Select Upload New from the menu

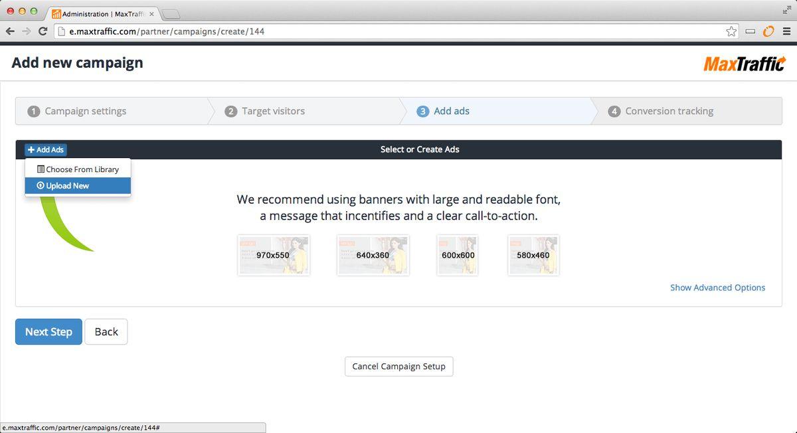pos(78,186)
